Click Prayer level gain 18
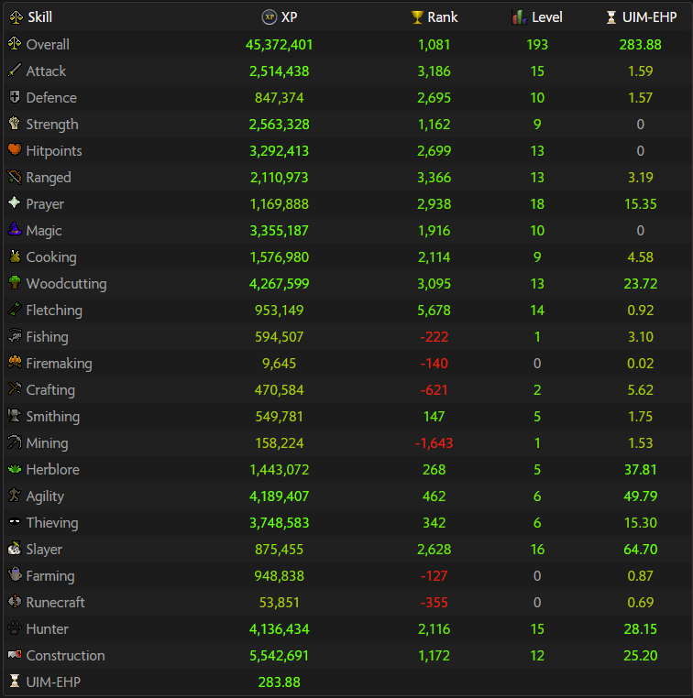This screenshot has width=693, height=698. tap(537, 204)
